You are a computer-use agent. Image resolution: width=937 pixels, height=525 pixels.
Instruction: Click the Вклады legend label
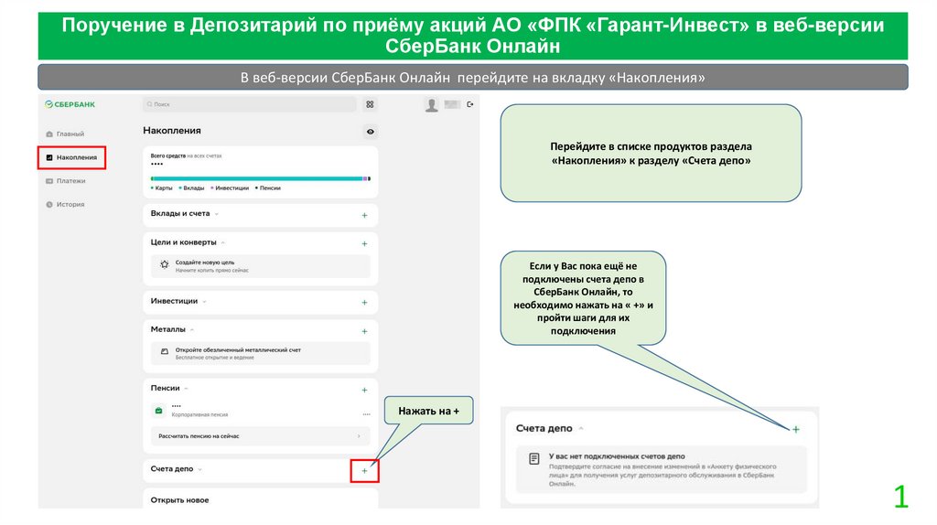point(194,188)
